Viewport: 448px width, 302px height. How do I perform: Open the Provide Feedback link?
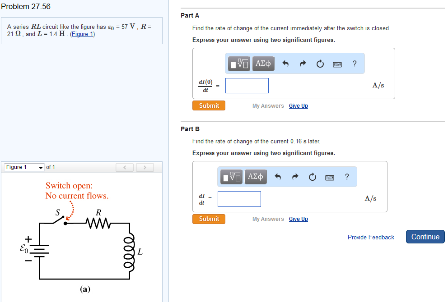click(x=371, y=237)
